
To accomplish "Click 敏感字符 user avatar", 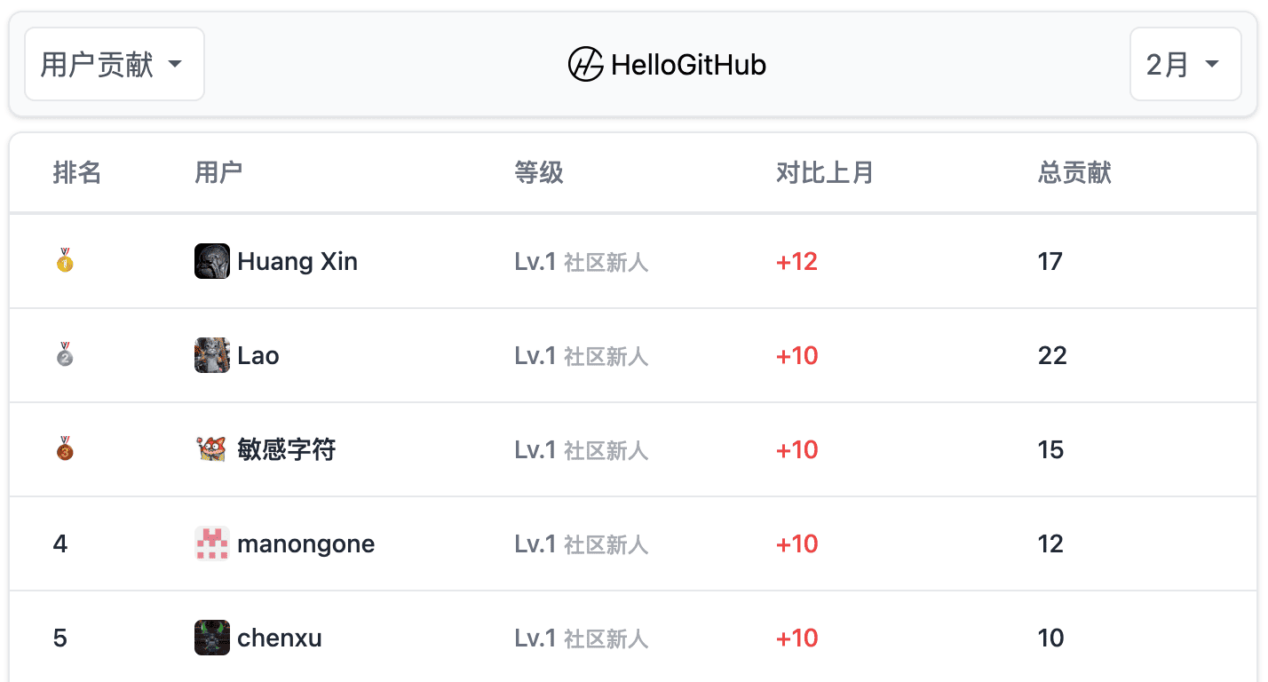I will (x=212, y=449).
